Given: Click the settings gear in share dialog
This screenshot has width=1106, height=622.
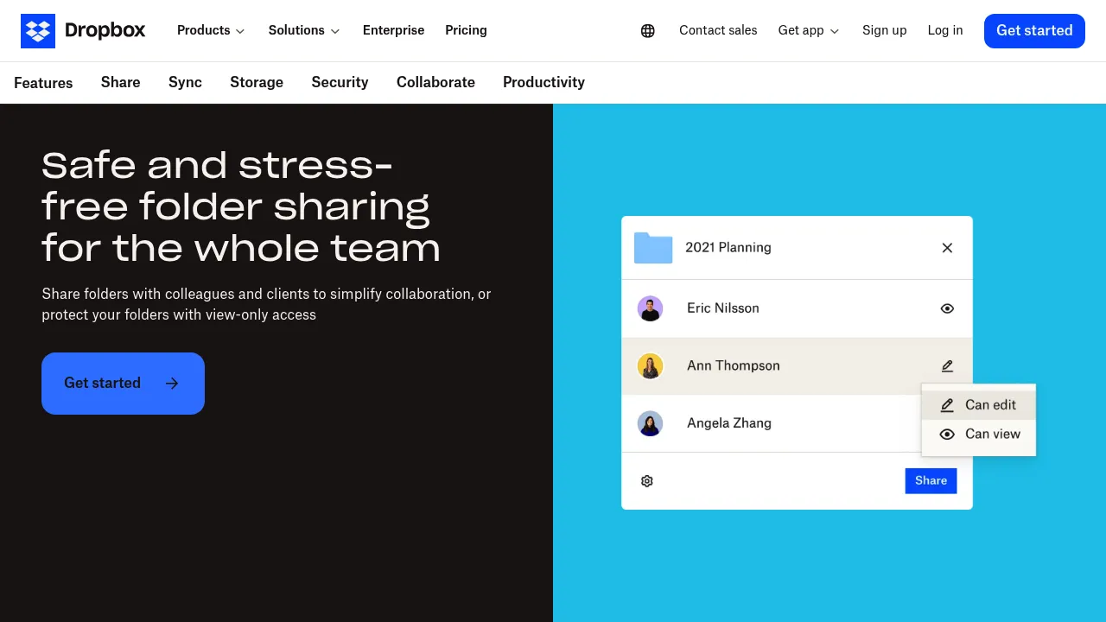Looking at the screenshot, I should tap(647, 481).
